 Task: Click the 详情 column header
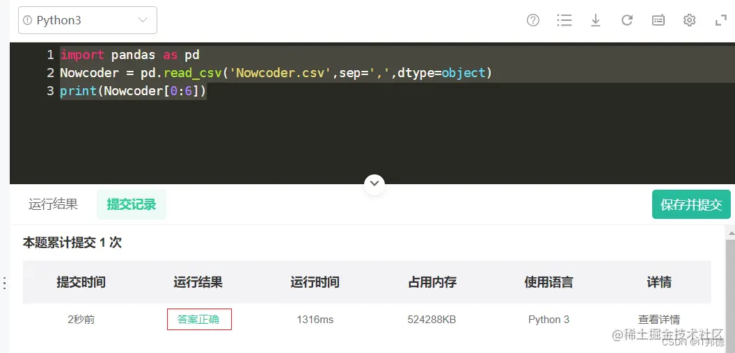point(659,282)
